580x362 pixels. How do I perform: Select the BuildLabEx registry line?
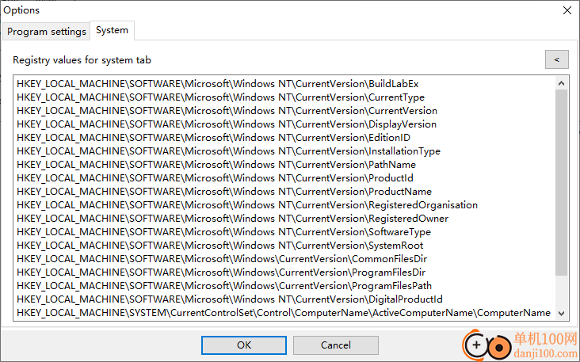click(x=217, y=84)
